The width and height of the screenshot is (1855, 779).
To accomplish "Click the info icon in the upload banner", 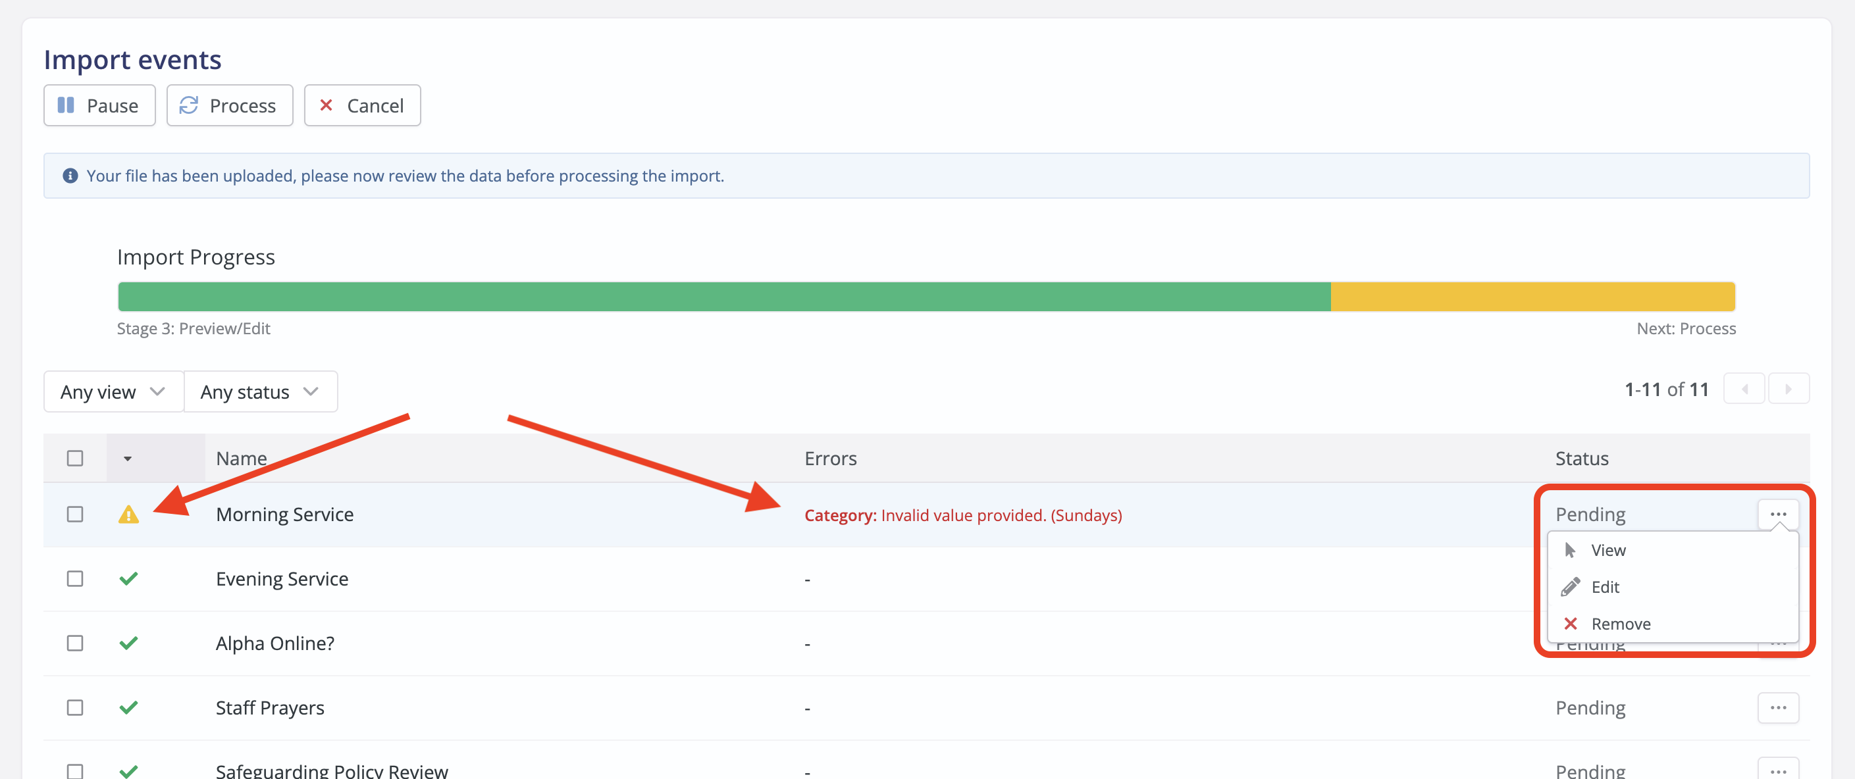I will pos(70,175).
